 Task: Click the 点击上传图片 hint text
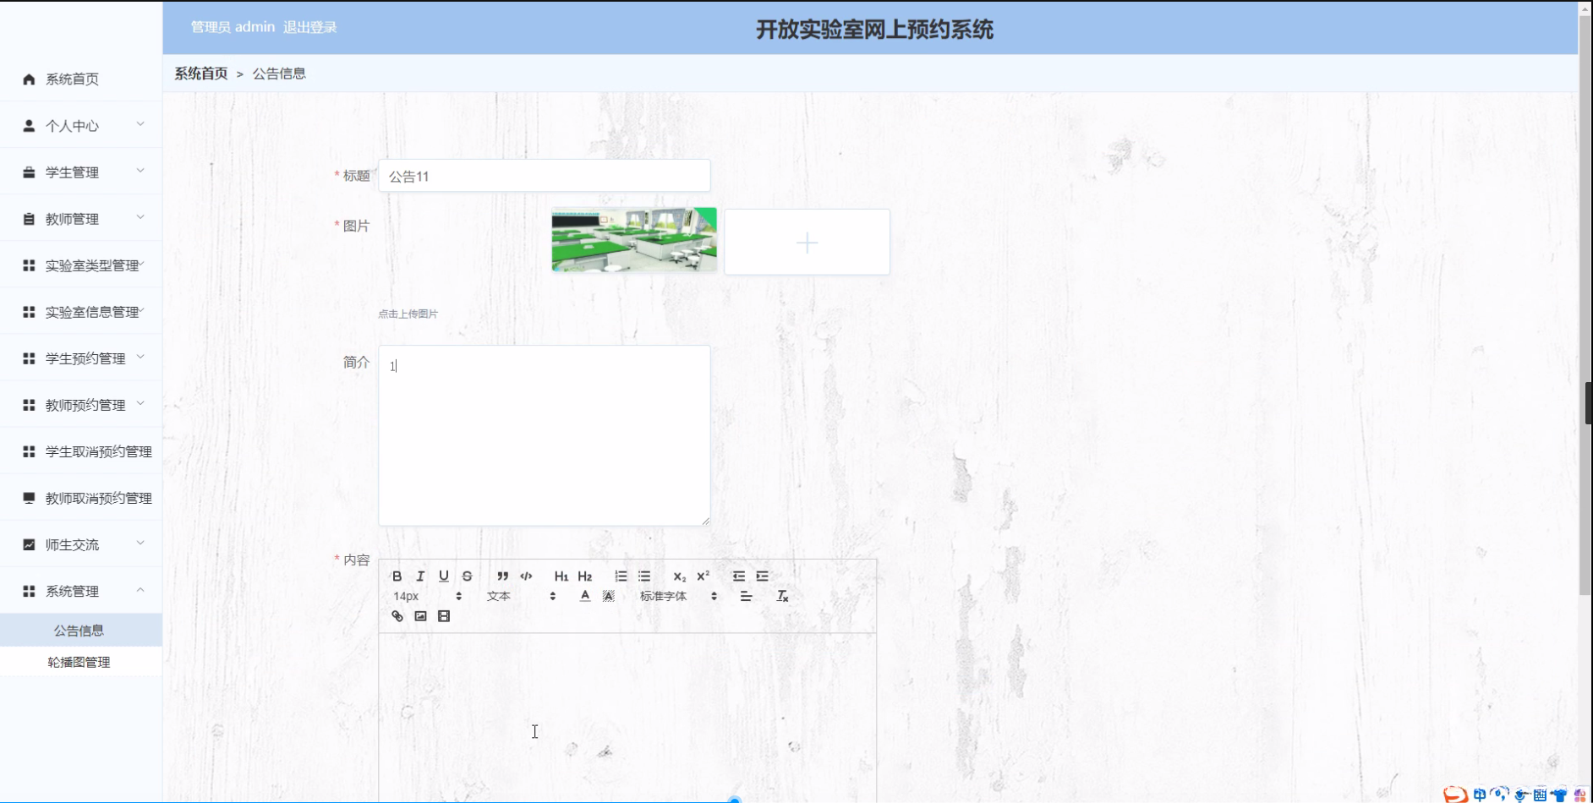[408, 314]
